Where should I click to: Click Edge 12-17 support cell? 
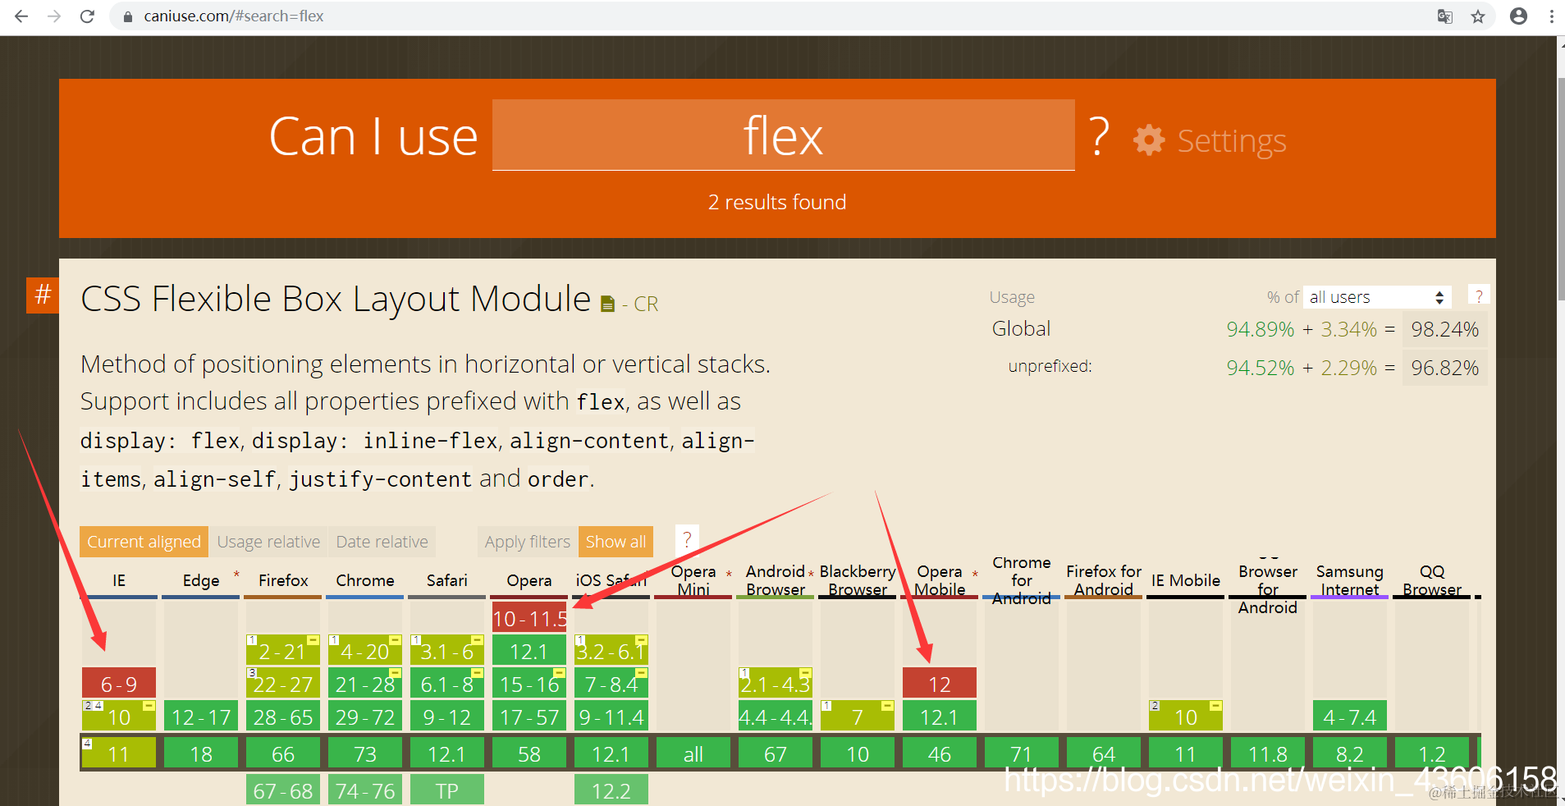(201, 716)
